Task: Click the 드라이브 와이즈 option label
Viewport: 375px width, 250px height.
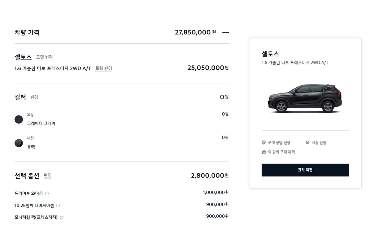Action: tap(28, 193)
